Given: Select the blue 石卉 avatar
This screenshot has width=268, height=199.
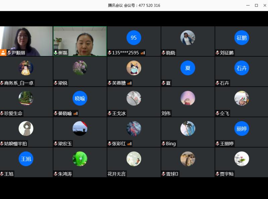Looking at the screenshot, I should (242, 68).
